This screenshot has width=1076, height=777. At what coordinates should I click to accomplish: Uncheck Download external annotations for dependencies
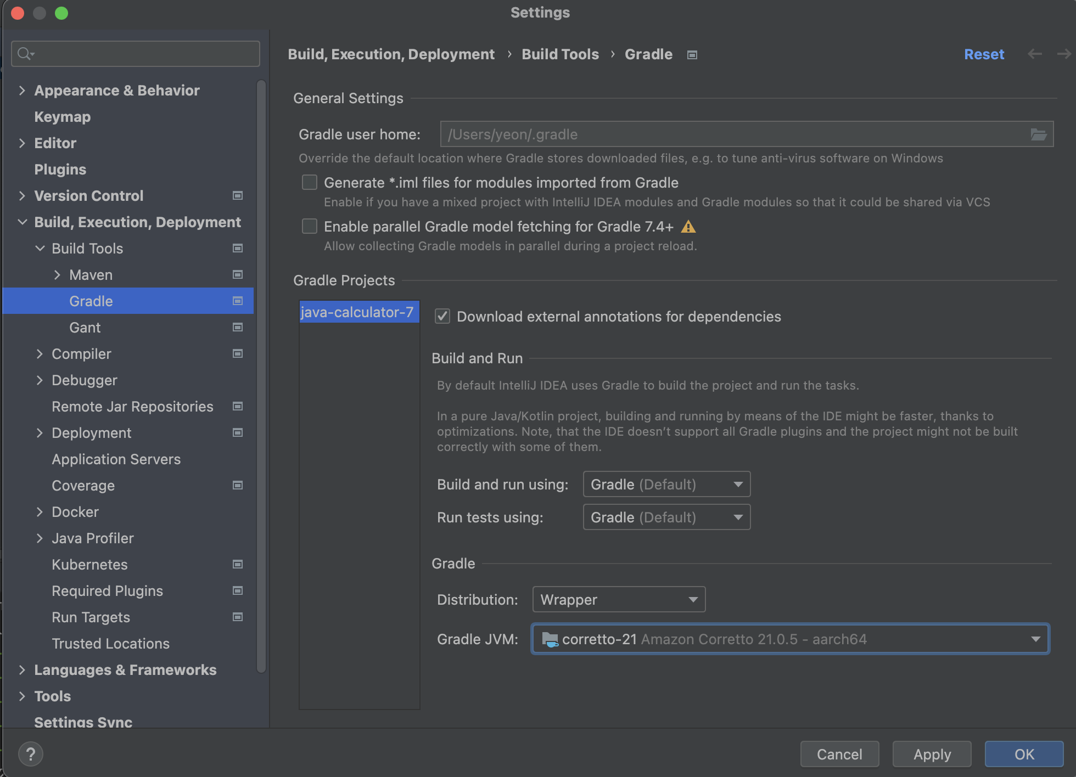(x=442, y=317)
